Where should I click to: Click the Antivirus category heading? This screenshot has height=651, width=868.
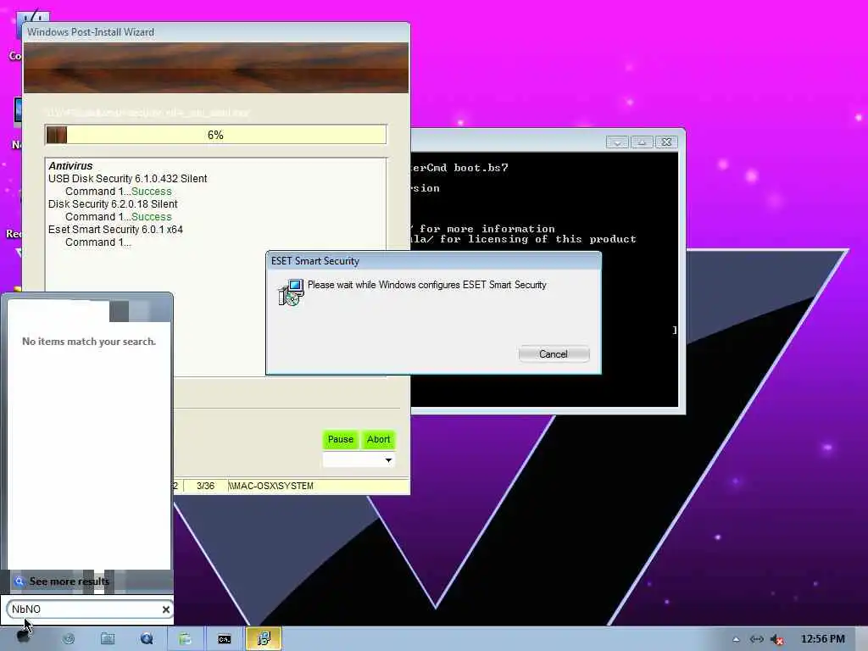70,166
